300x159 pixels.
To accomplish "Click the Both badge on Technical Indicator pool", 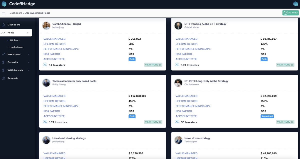I will [132, 116].
